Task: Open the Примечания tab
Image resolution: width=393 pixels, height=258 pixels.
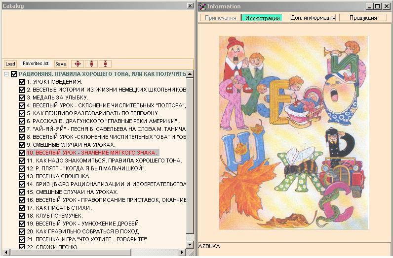Action: click(220, 18)
